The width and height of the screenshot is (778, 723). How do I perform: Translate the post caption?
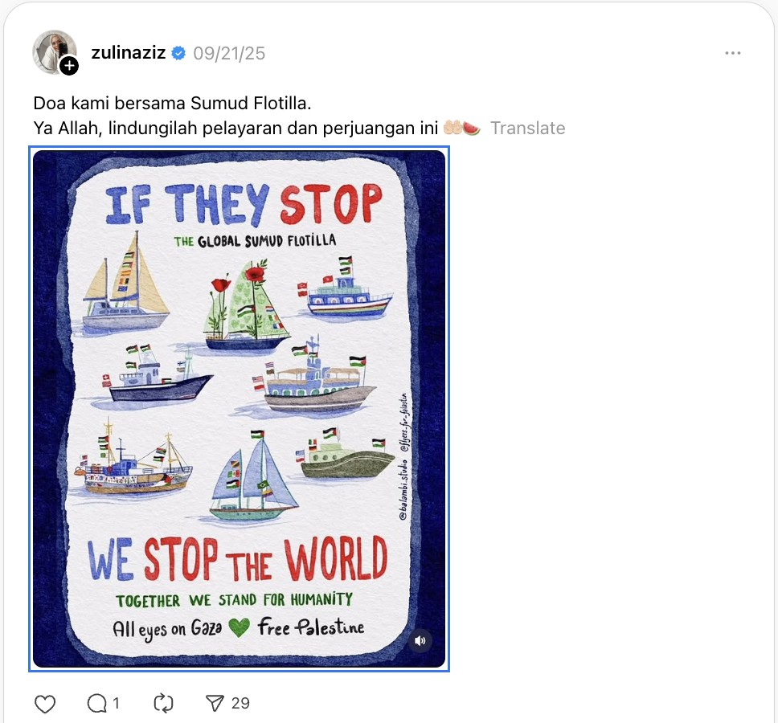[x=527, y=128]
